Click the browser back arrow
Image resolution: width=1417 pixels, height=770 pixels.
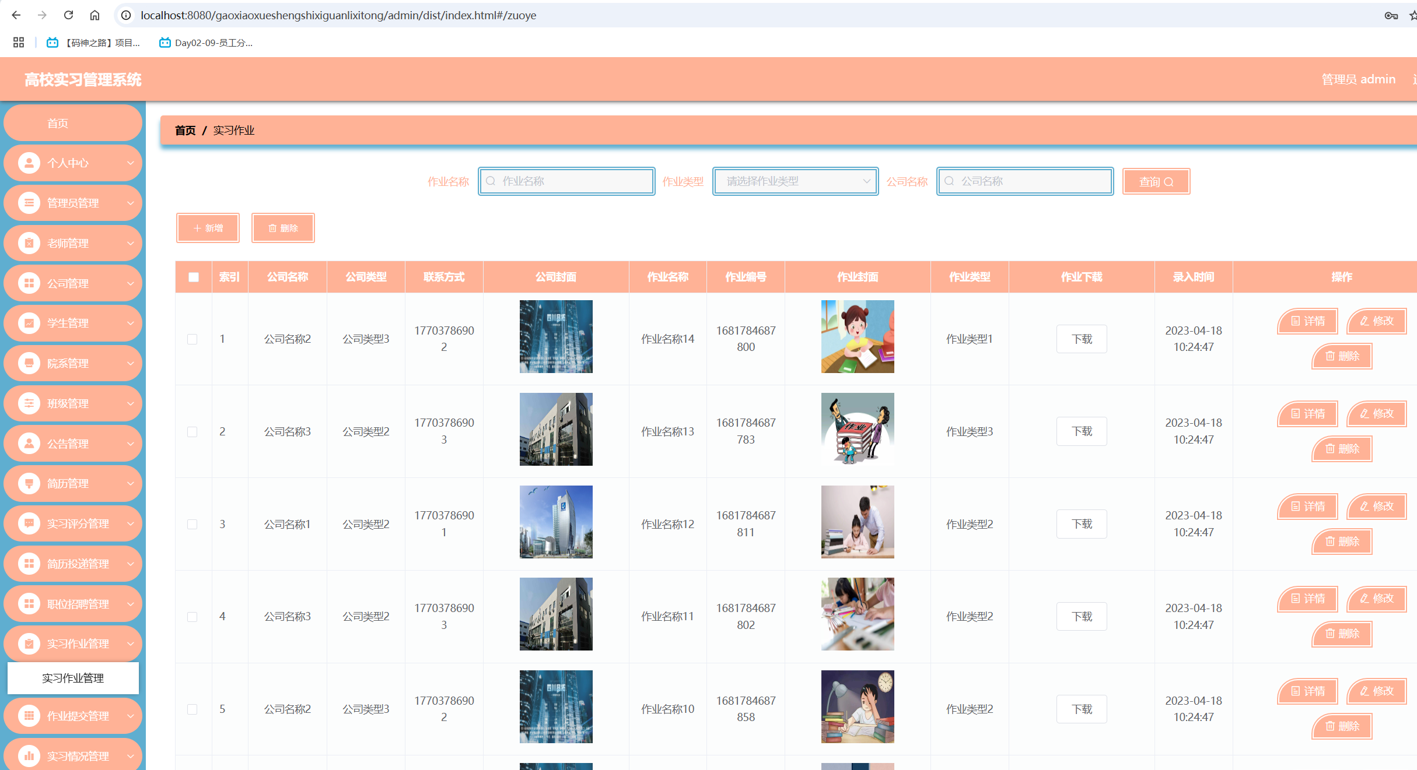click(16, 15)
